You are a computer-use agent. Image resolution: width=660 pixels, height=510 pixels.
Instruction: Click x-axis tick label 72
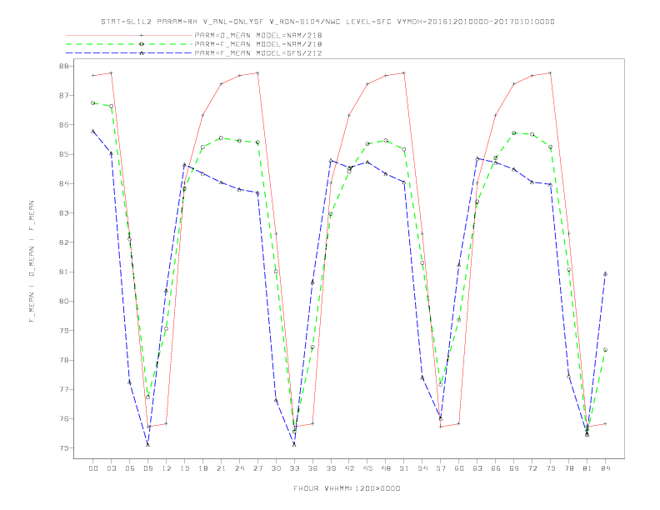[532, 468]
